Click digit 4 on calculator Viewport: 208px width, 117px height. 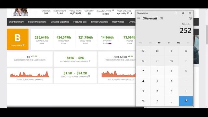(143, 81)
